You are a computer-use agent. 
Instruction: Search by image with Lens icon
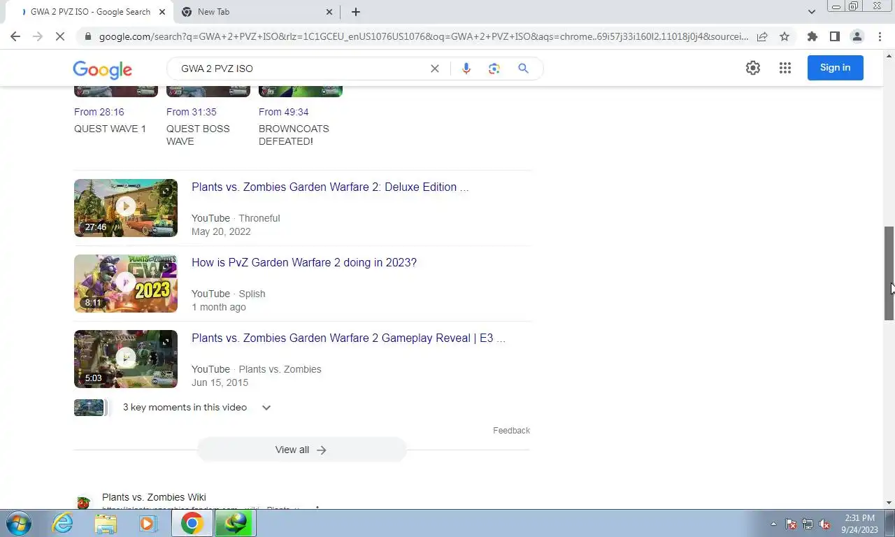(x=494, y=69)
